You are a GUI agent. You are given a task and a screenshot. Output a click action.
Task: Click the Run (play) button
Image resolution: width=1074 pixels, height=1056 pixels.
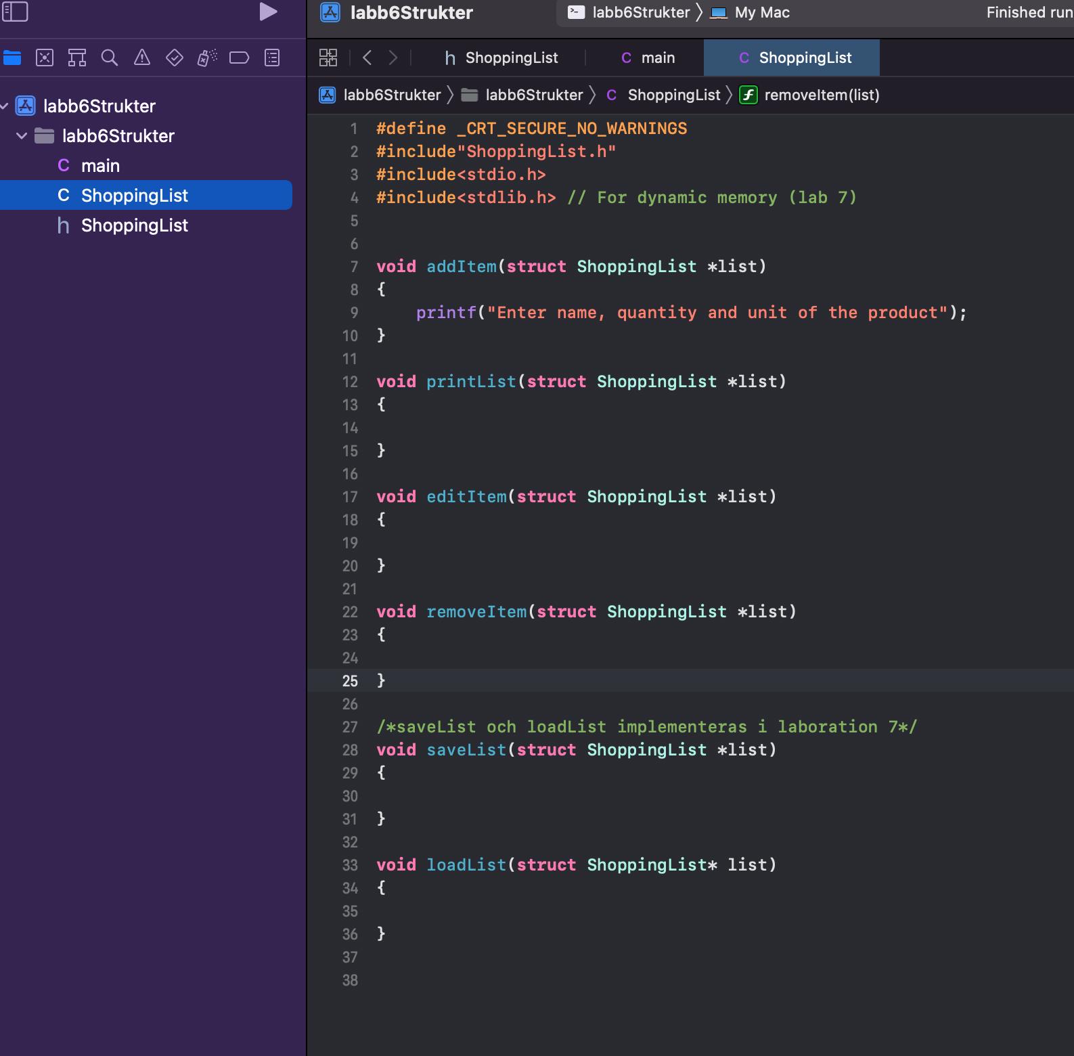tap(268, 12)
